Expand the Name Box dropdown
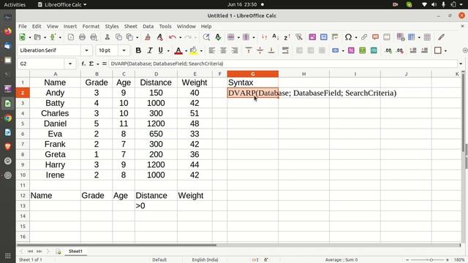This screenshot has height=263, width=468. point(70,64)
